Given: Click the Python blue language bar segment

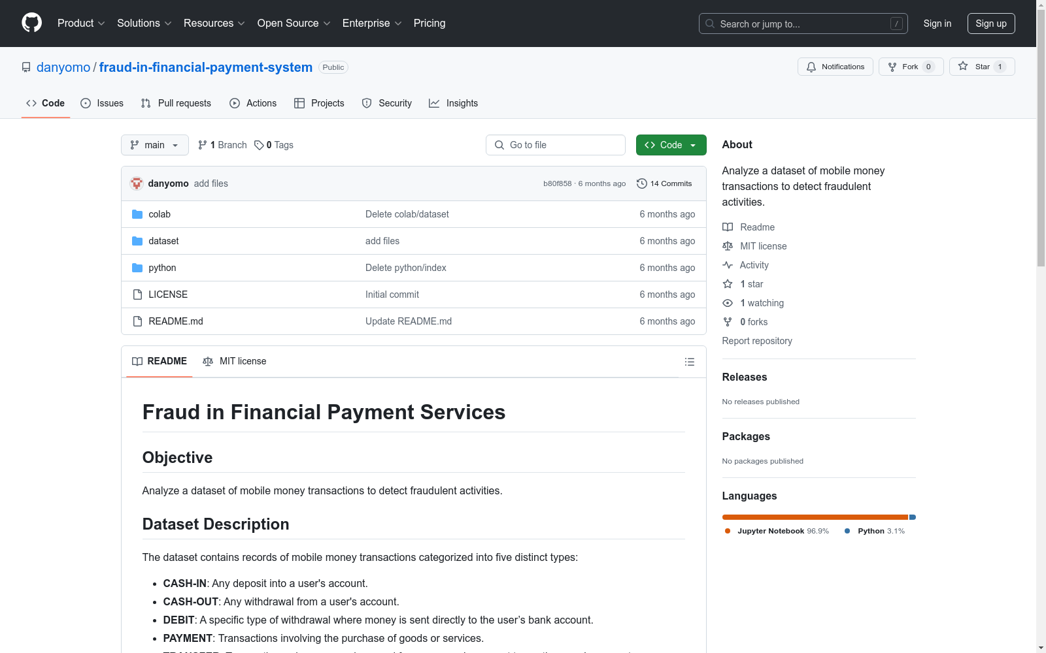Looking at the screenshot, I should point(913,517).
